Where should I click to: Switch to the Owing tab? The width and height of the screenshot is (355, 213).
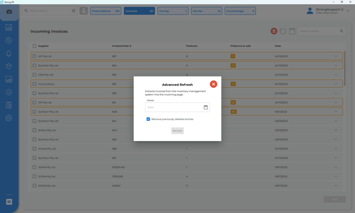click(x=173, y=11)
